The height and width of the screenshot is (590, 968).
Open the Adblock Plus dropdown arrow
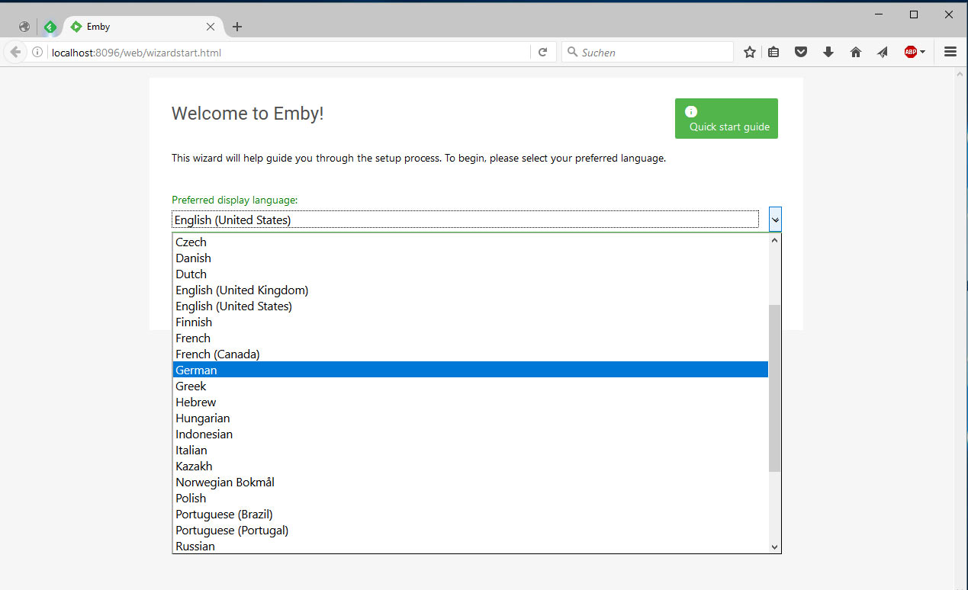(x=922, y=52)
